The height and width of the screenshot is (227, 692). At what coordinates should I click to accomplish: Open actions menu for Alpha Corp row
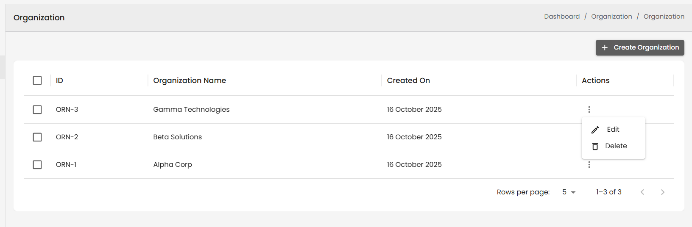click(x=589, y=165)
